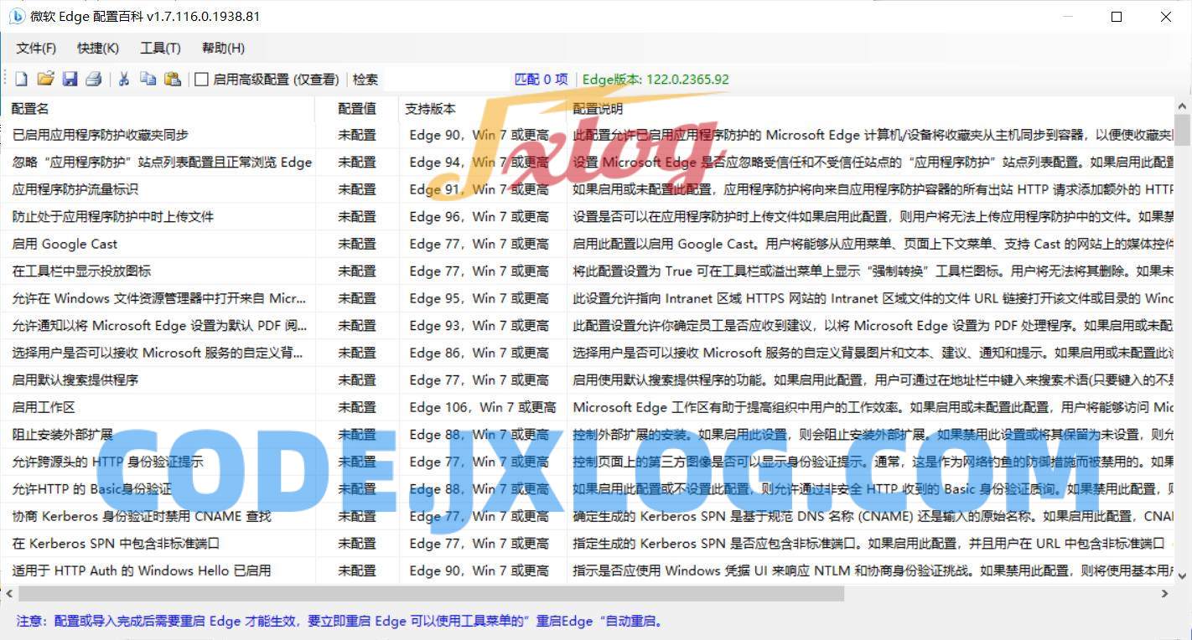Open the 文件(F) menu

34,48
